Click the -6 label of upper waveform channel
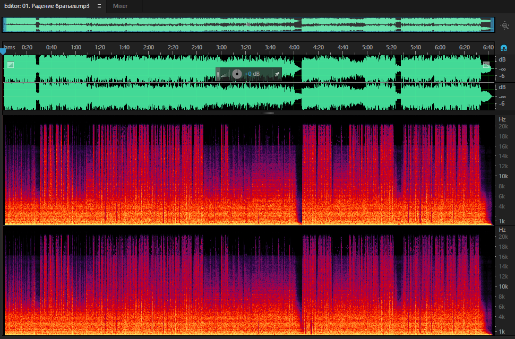The image size is (515, 339). [x=502, y=76]
